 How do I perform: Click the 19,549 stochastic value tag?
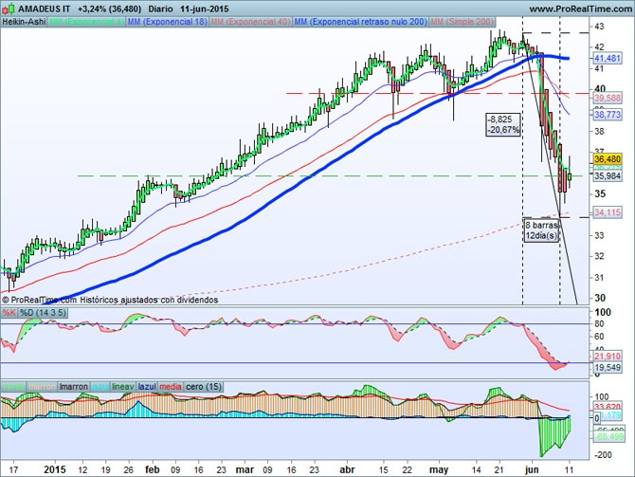point(608,368)
